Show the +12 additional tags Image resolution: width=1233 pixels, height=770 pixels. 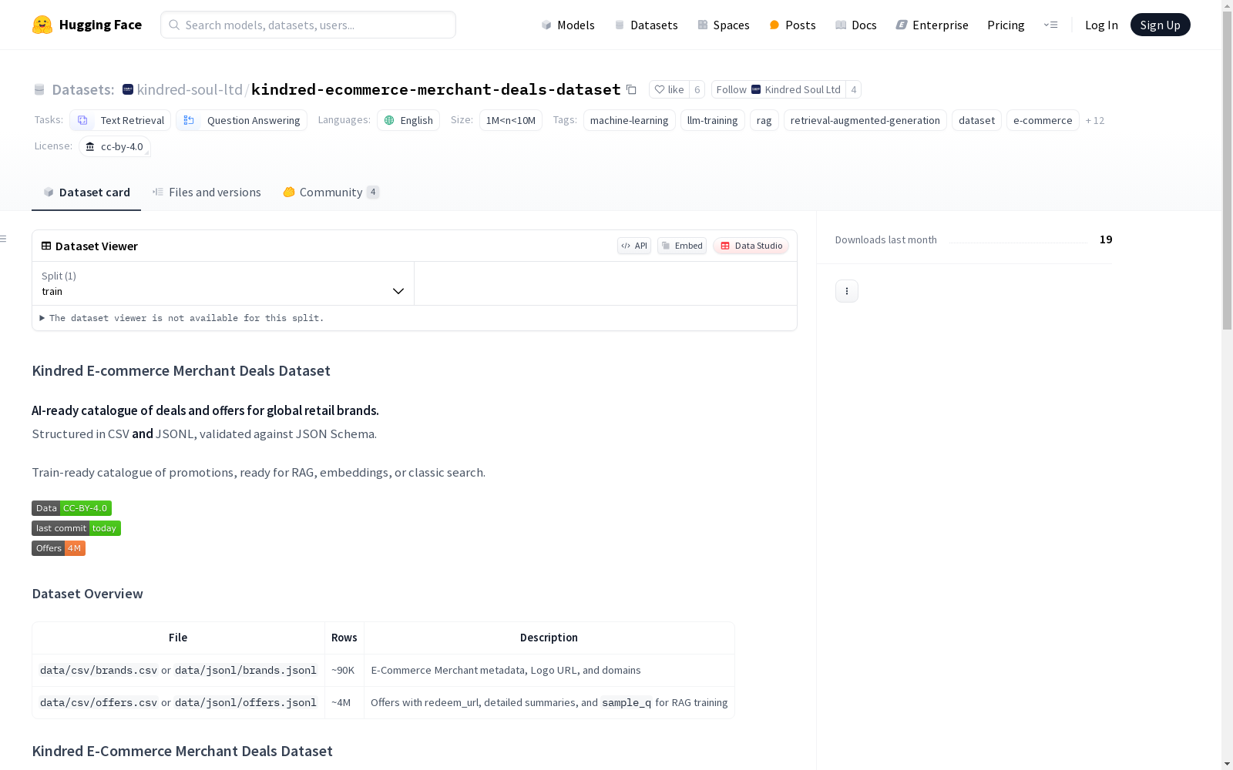(x=1095, y=120)
